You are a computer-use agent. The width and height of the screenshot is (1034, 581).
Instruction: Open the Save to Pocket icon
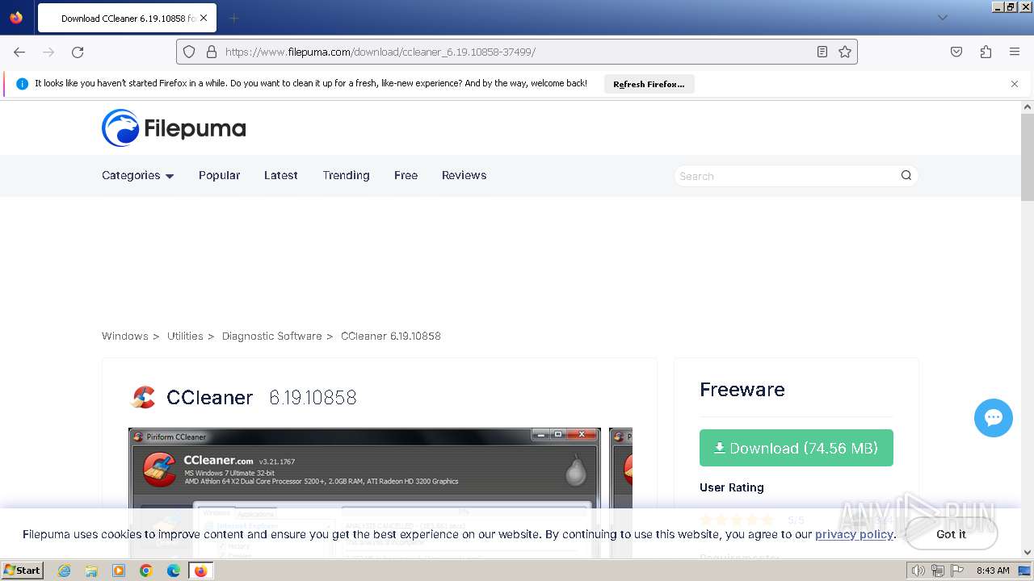coord(956,52)
